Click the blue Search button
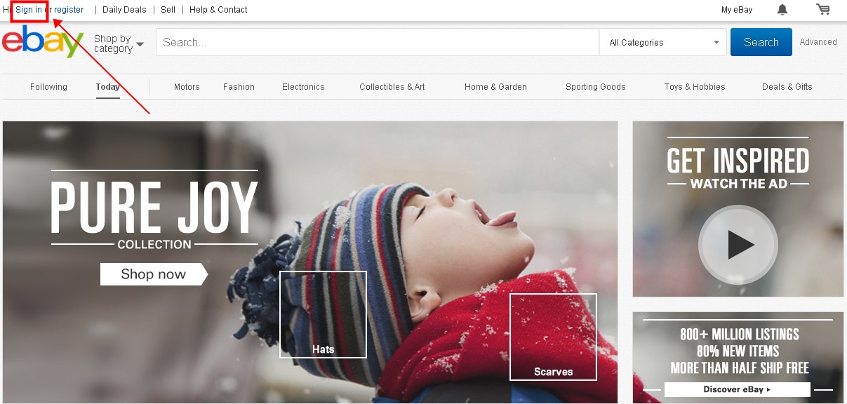Image resolution: width=847 pixels, height=404 pixels. (x=761, y=42)
